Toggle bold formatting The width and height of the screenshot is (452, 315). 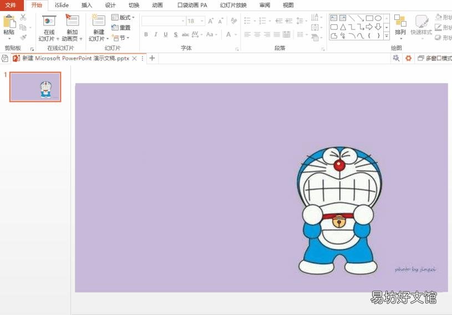(146, 34)
